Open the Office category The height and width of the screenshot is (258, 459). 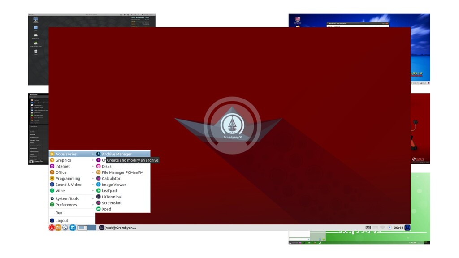click(x=72, y=172)
